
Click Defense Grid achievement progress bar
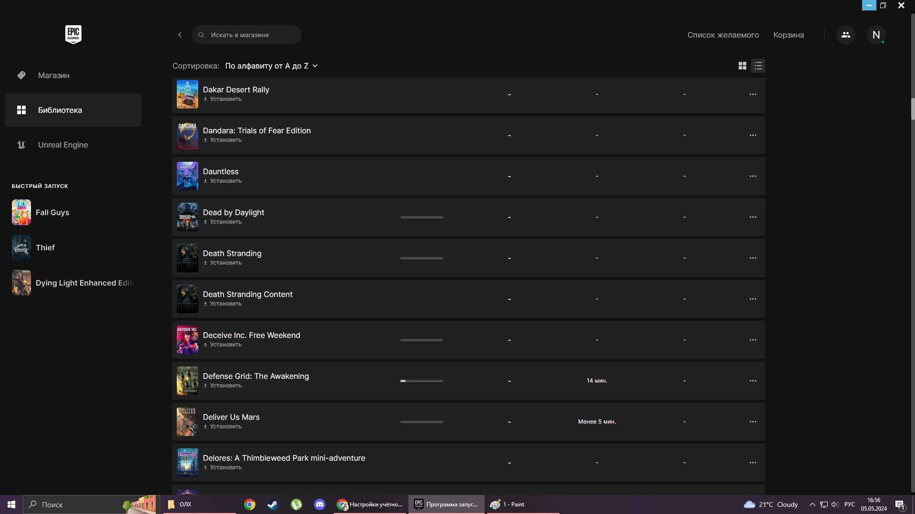point(422,381)
